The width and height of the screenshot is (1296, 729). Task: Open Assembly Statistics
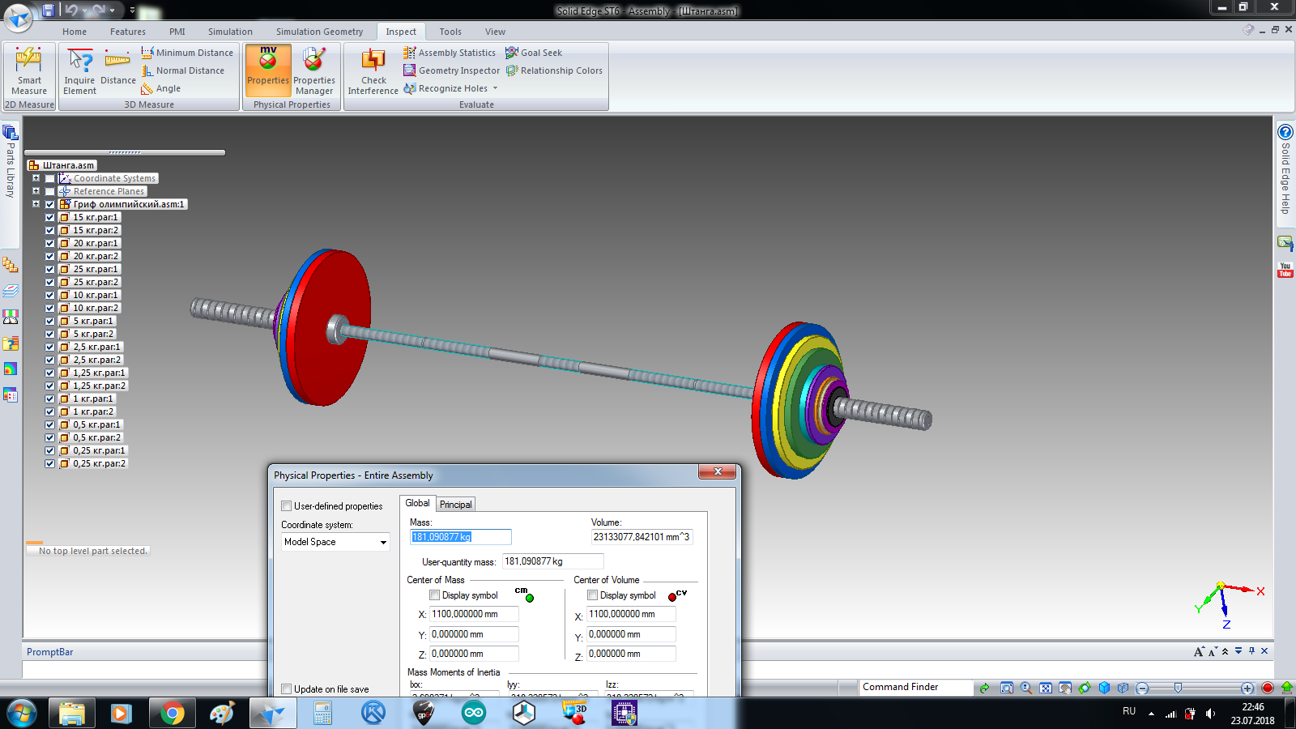(450, 53)
